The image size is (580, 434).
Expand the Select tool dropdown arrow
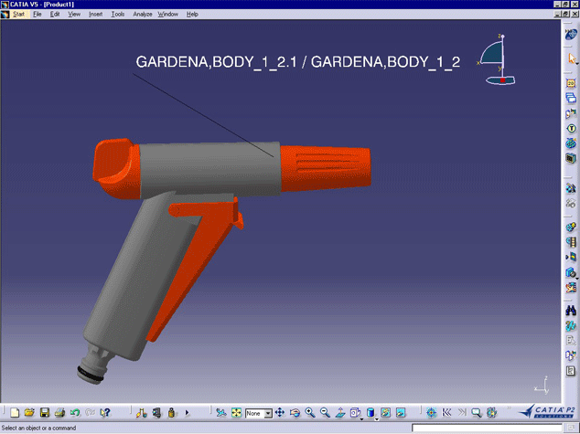click(577, 64)
